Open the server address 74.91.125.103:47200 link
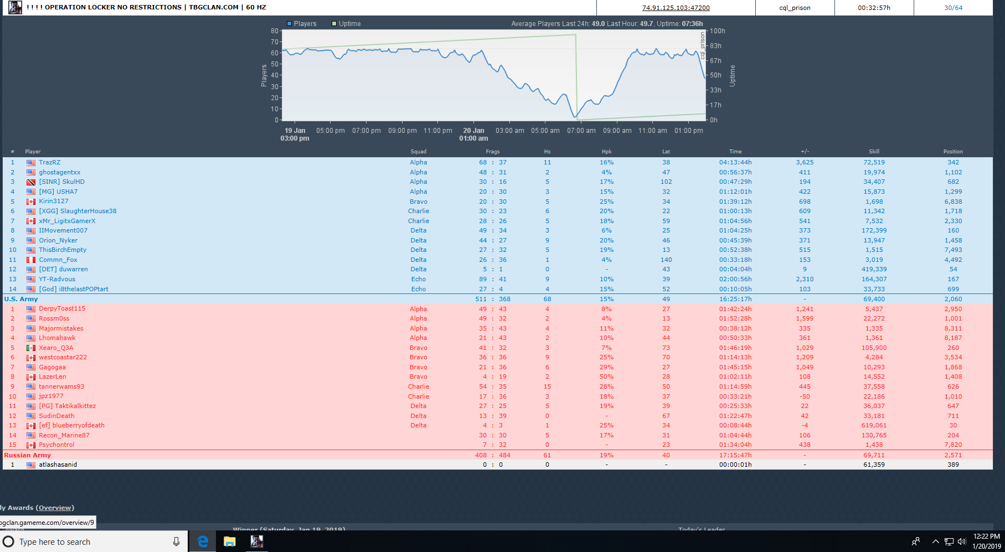Viewport: 1005px width, 552px height. (x=676, y=8)
